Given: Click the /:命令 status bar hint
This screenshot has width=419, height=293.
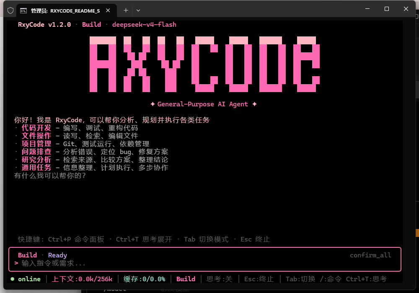Looking at the screenshot, I should (331, 279).
